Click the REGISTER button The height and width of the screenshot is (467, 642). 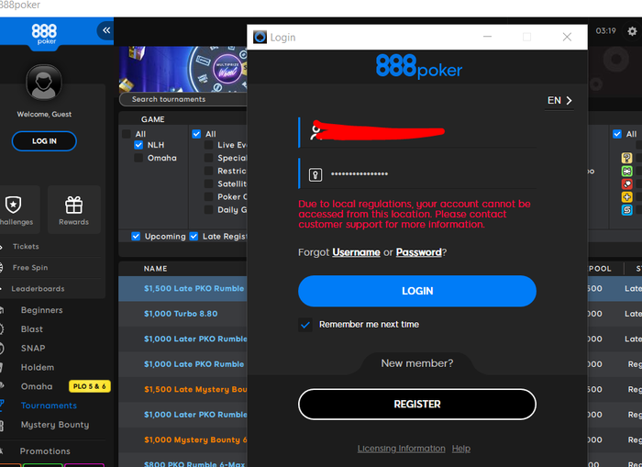pos(417,405)
